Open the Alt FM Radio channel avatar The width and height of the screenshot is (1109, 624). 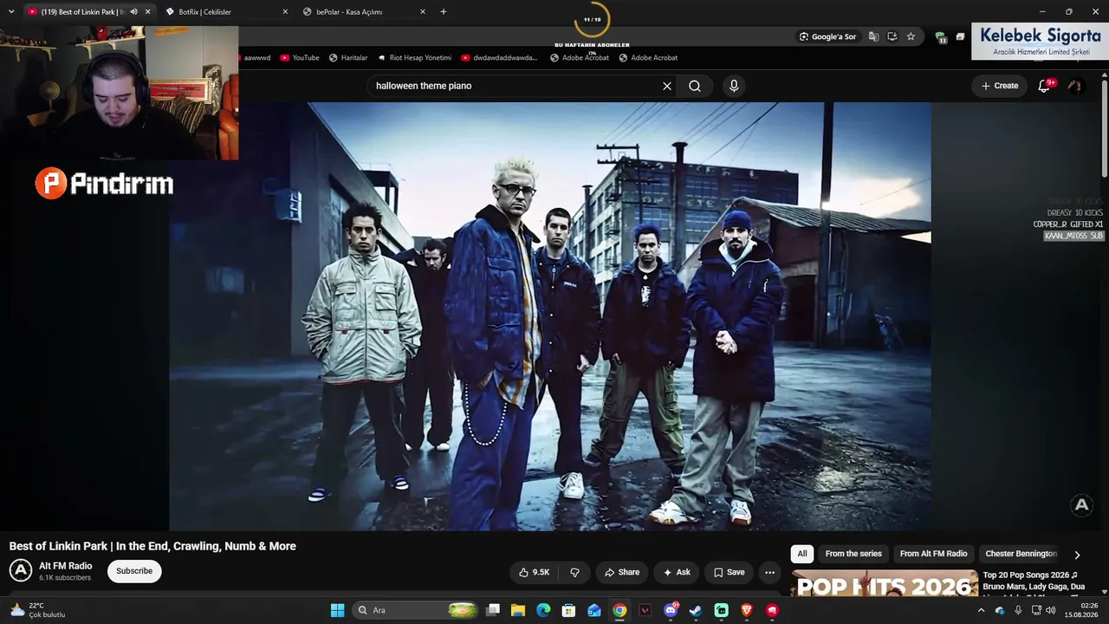[x=21, y=570]
